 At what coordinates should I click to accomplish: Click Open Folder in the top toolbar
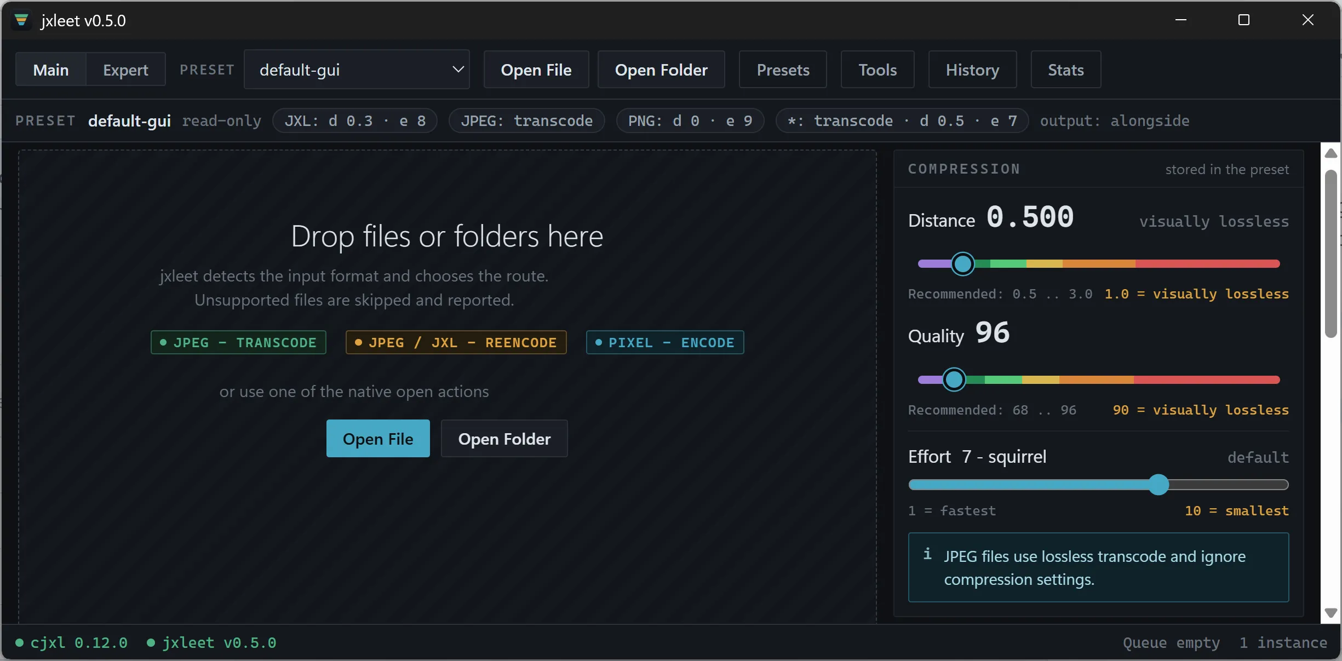pos(661,70)
